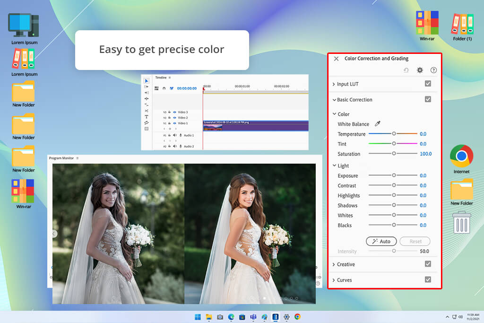Open Chrome from the taskbar
The image size is (484, 323).
(x=297, y=316)
